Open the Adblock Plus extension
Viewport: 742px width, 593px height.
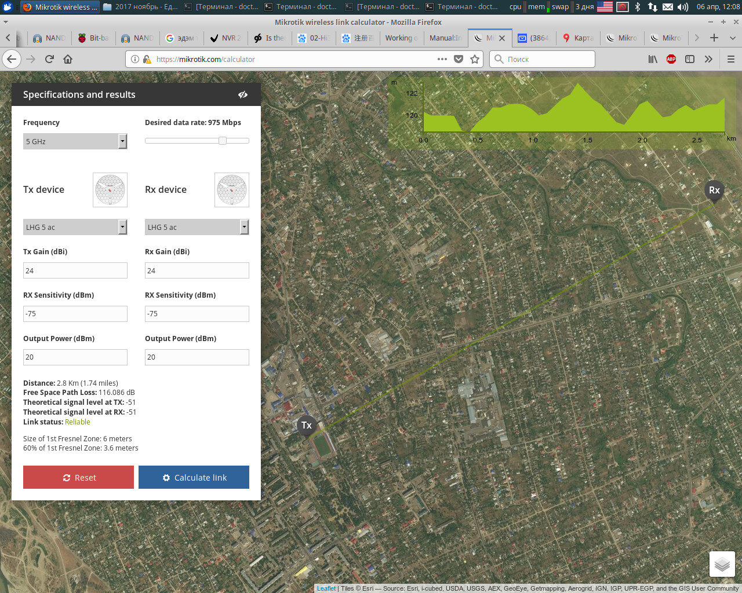point(671,59)
